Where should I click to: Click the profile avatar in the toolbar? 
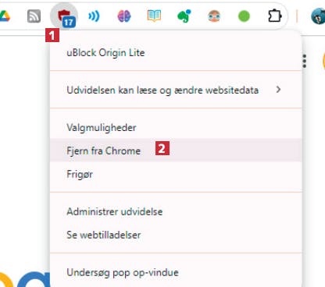318,16
